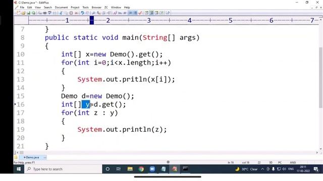
Task: Open the Windows Start menu
Action: pos(19,169)
